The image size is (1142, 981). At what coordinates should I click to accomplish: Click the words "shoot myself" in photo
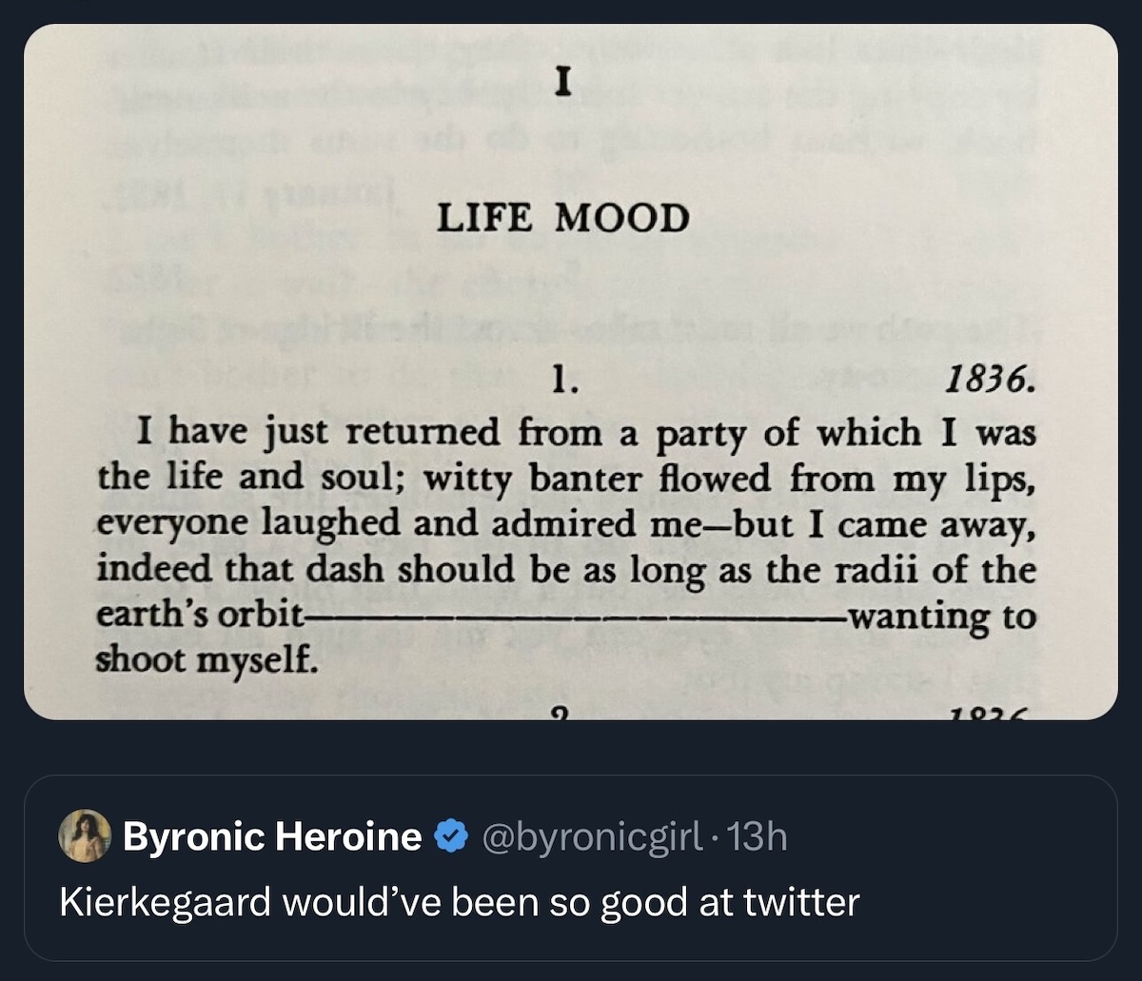coord(205,657)
